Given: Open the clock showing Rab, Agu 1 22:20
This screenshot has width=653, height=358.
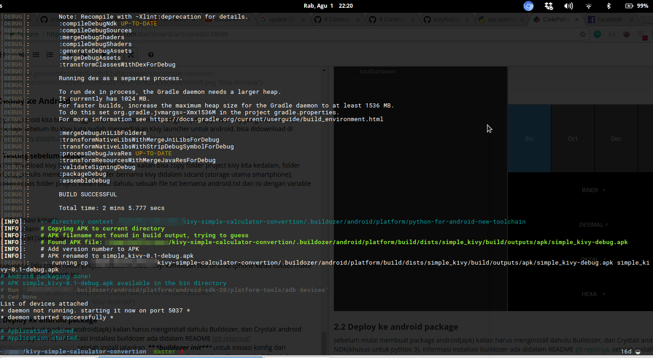Looking at the screenshot, I should (x=328, y=6).
